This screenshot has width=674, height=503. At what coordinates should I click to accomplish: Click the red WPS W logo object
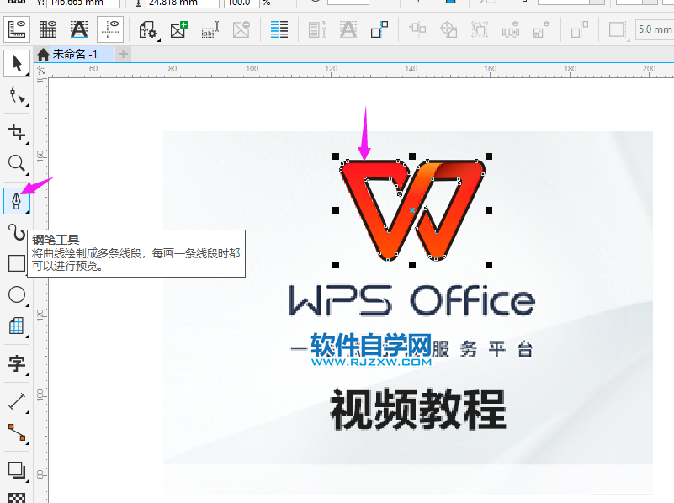click(412, 210)
